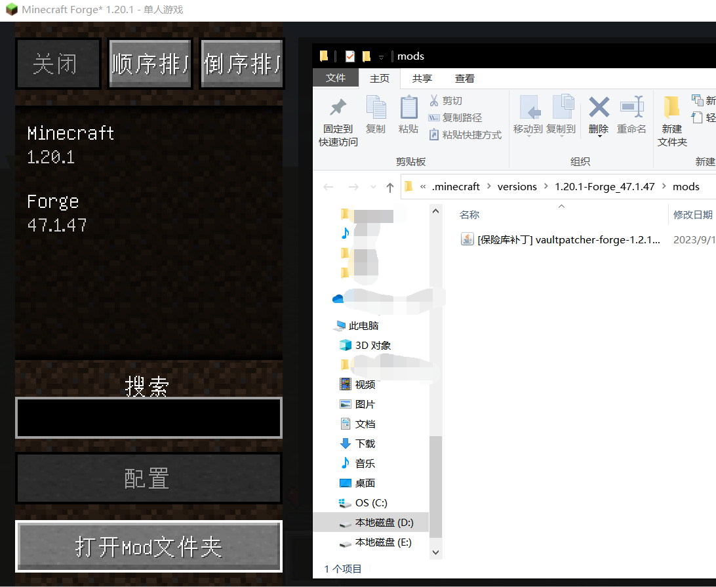The height and width of the screenshot is (587, 716).
Task: Expand the Quick Access Toolbar dropdown arrow
Action: [379, 56]
